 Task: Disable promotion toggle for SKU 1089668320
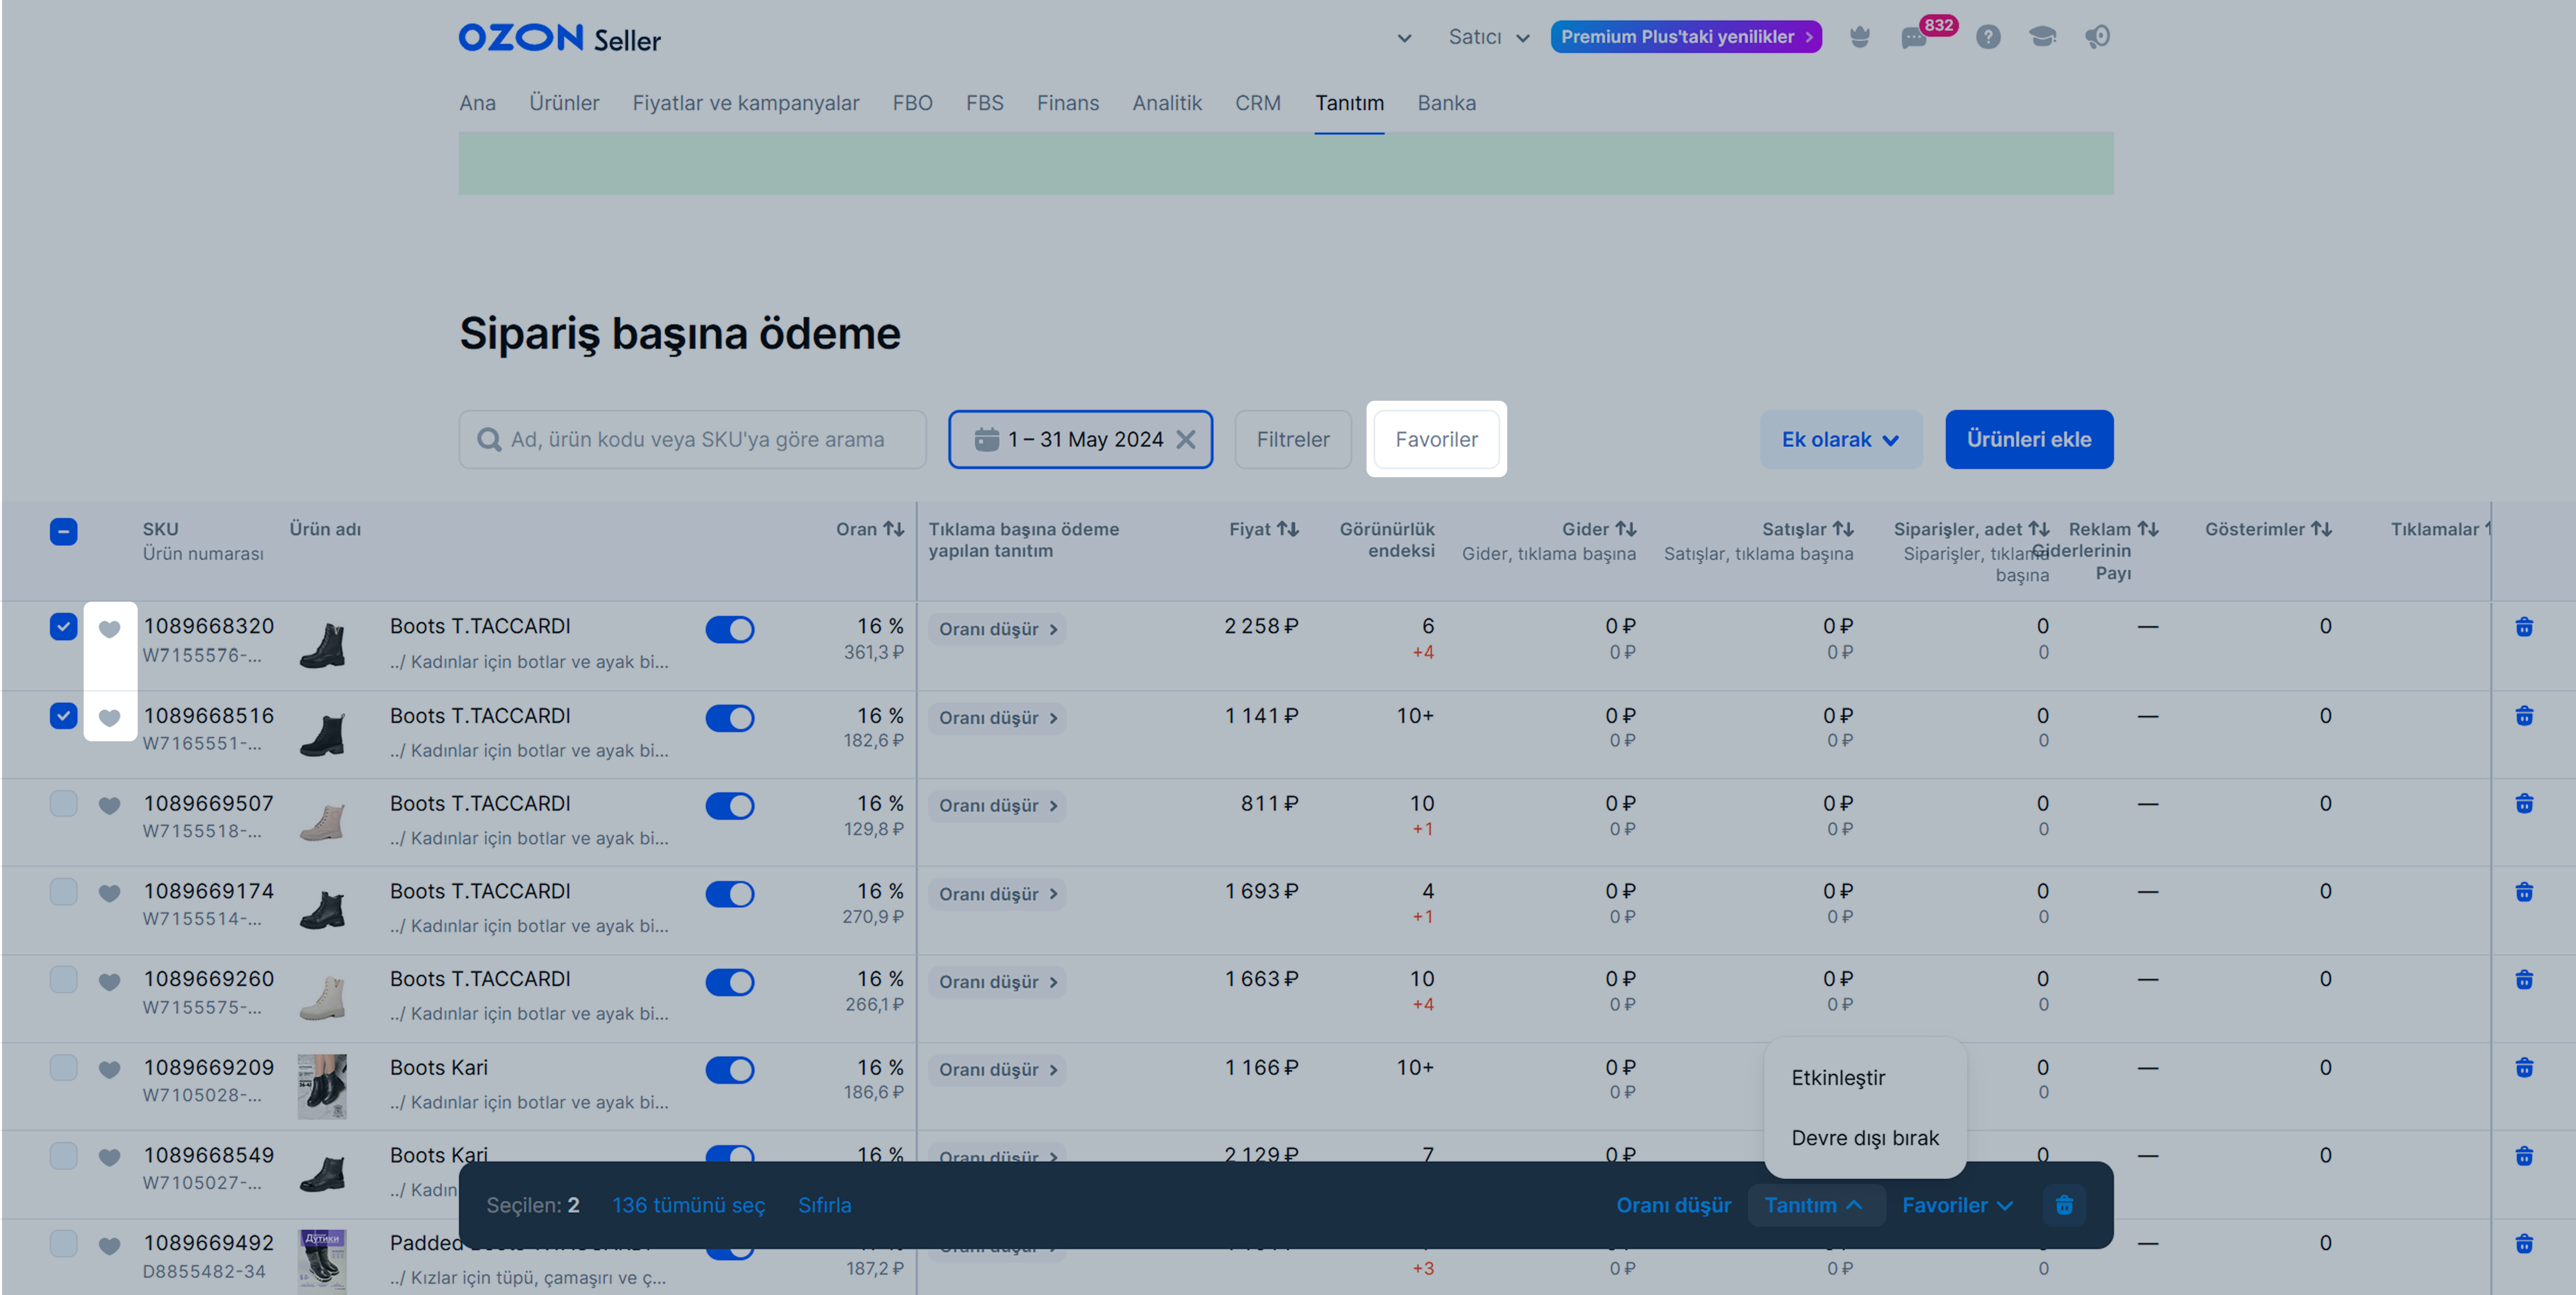coord(730,630)
